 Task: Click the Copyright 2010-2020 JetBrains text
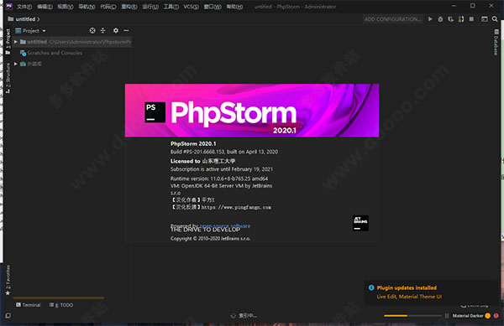click(x=210, y=239)
